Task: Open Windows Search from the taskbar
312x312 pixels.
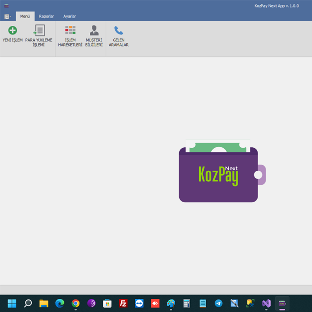Action: point(28,303)
